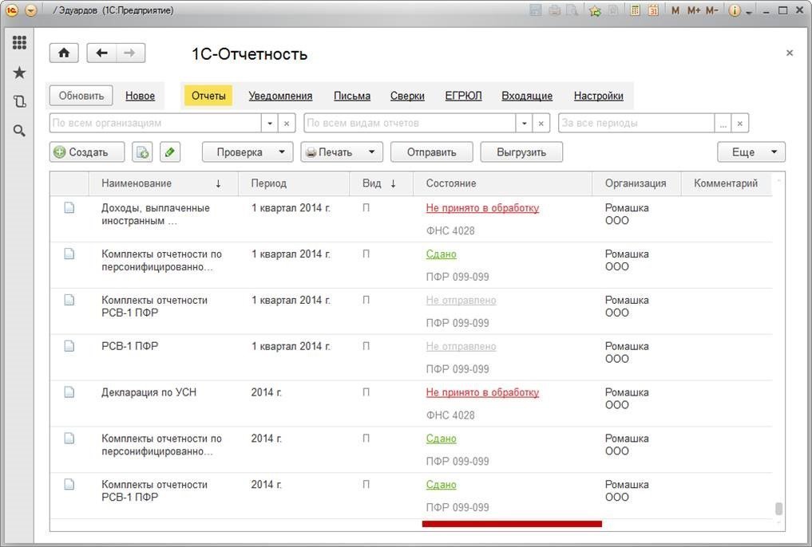Open the Не отправлено status of the РСВ-1 ПФР row

(461, 346)
